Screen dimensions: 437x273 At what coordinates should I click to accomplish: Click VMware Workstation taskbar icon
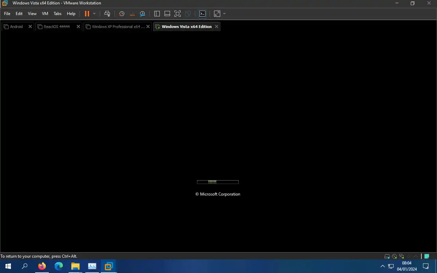tap(109, 266)
